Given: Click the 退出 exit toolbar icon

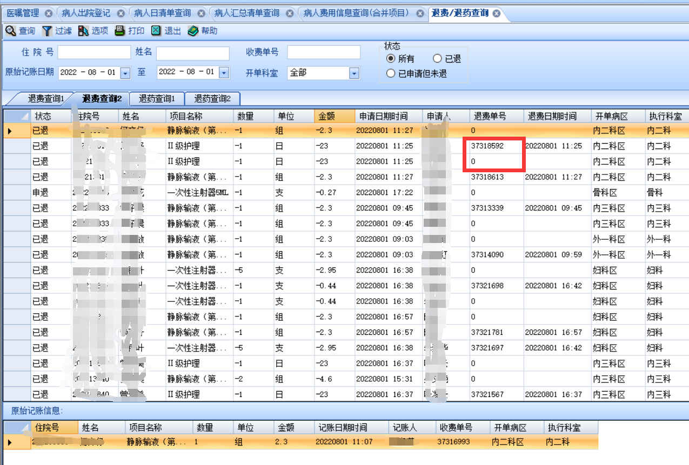Looking at the screenshot, I should (156, 31).
